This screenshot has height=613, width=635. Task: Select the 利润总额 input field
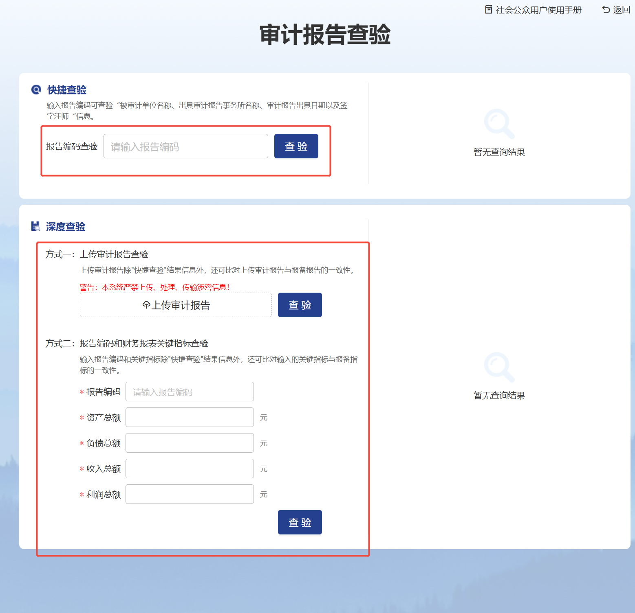190,495
